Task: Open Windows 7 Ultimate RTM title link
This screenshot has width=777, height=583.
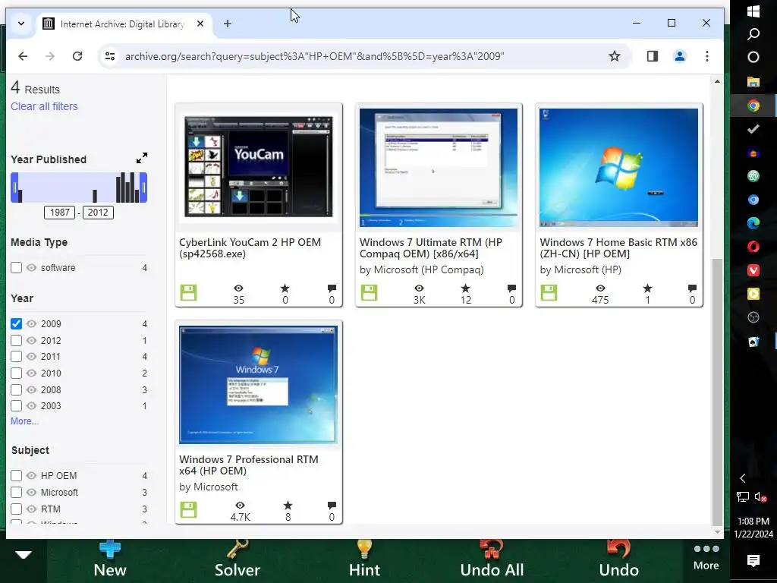Action: (431, 248)
